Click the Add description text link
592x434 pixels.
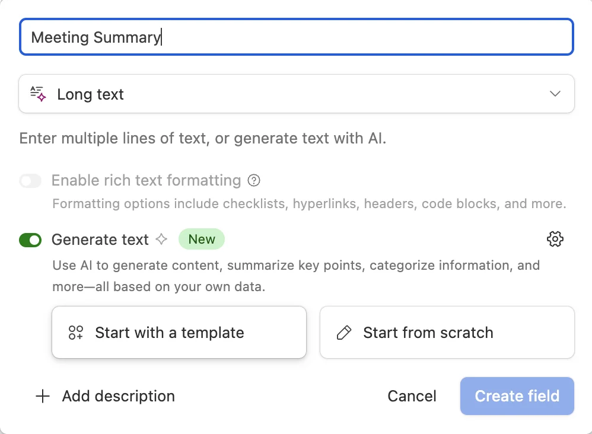[x=118, y=396]
